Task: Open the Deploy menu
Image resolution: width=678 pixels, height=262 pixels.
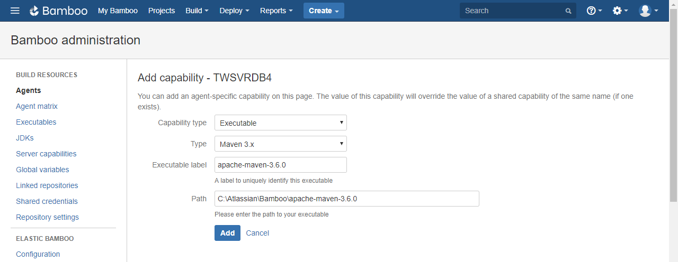Action: point(234,11)
